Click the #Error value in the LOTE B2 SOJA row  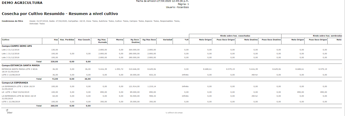click(x=255, y=96)
